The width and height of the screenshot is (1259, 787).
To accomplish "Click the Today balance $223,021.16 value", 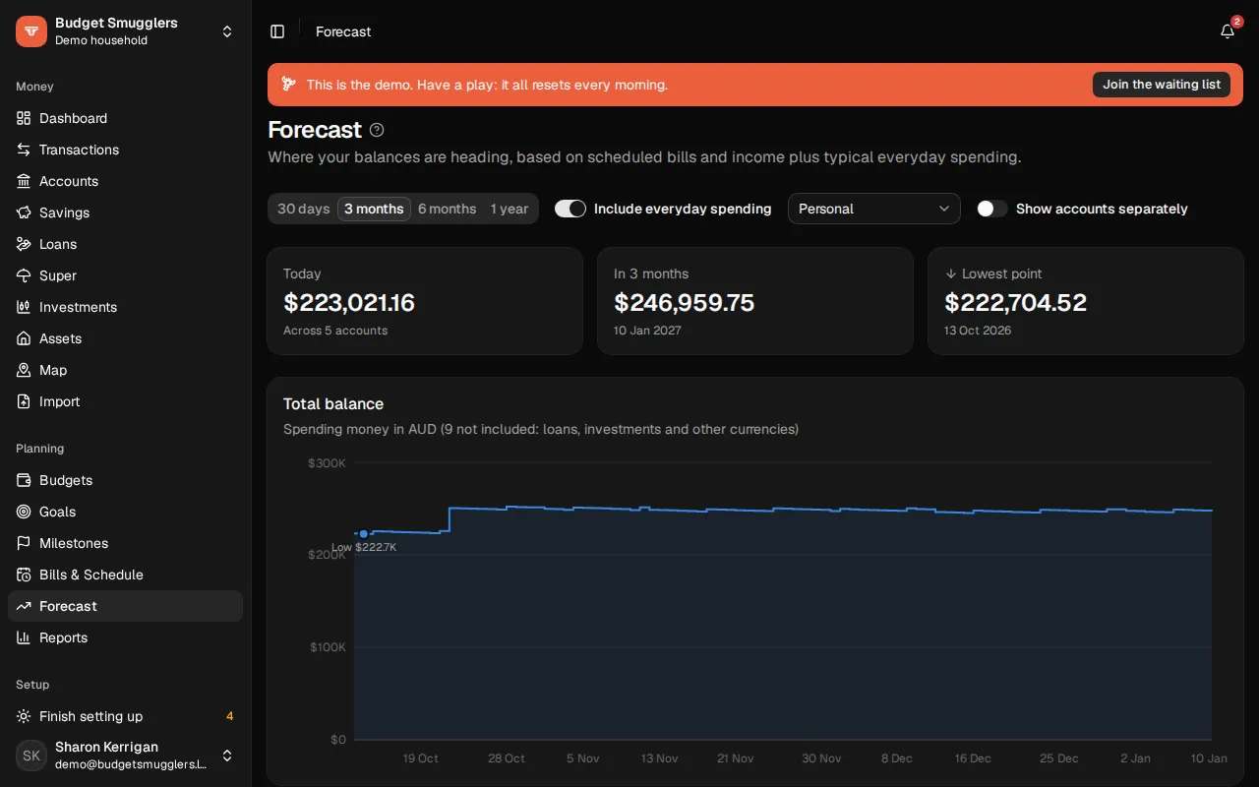I will [349, 302].
